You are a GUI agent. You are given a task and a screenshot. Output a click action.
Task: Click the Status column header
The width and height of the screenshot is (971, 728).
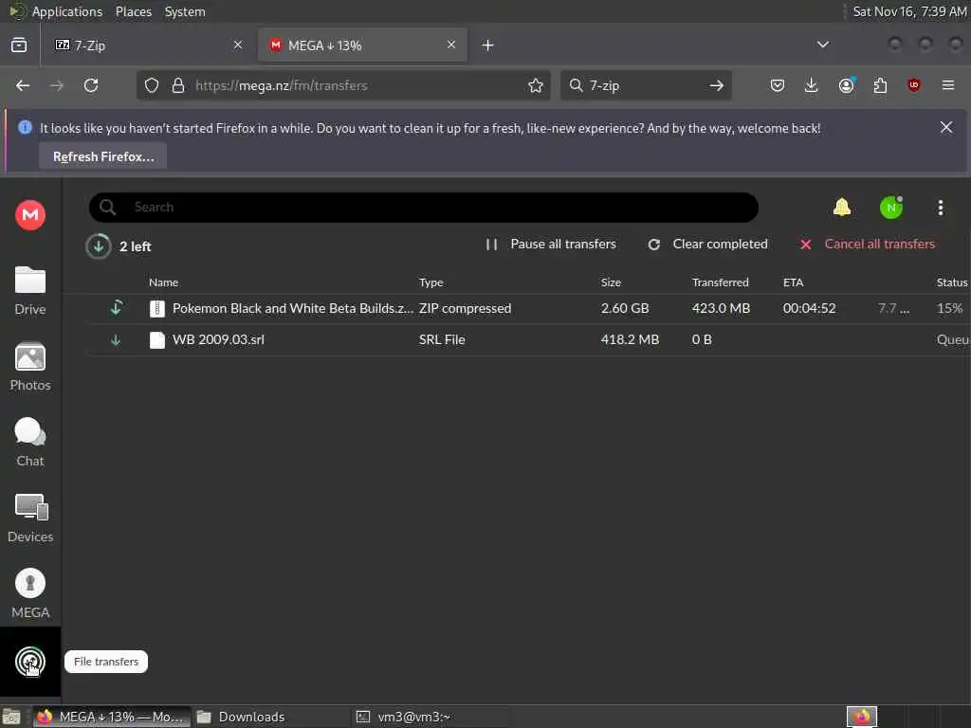[x=952, y=282]
